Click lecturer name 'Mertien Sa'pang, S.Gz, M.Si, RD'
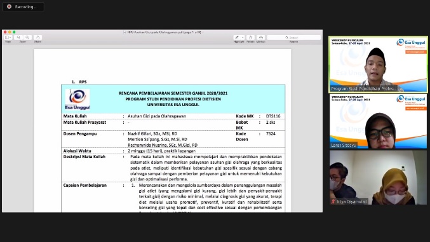 158,139
